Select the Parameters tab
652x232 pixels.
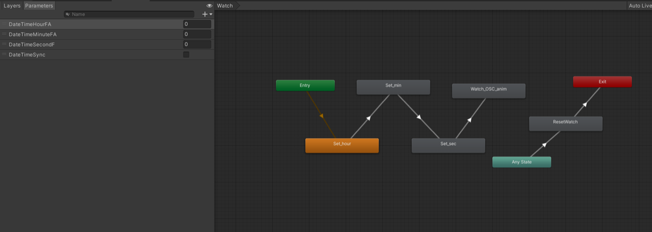pyautogui.click(x=39, y=5)
